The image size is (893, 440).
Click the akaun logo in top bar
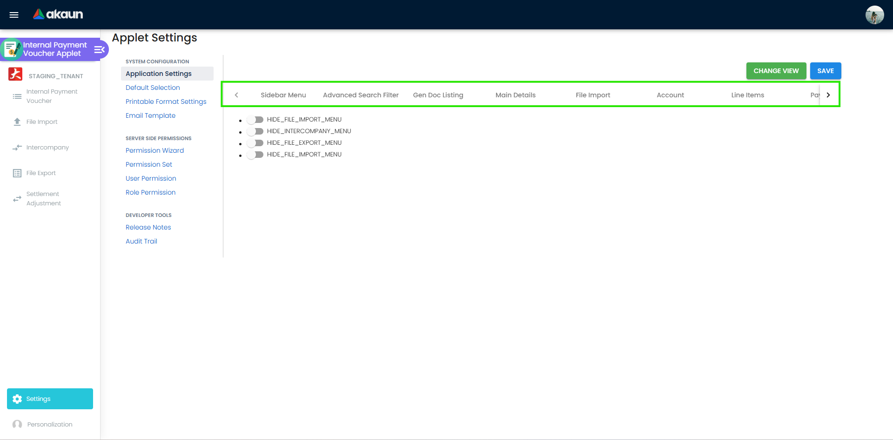pos(57,14)
